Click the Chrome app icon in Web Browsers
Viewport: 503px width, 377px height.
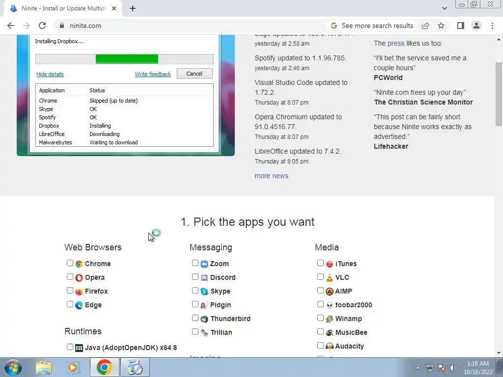(79, 264)
